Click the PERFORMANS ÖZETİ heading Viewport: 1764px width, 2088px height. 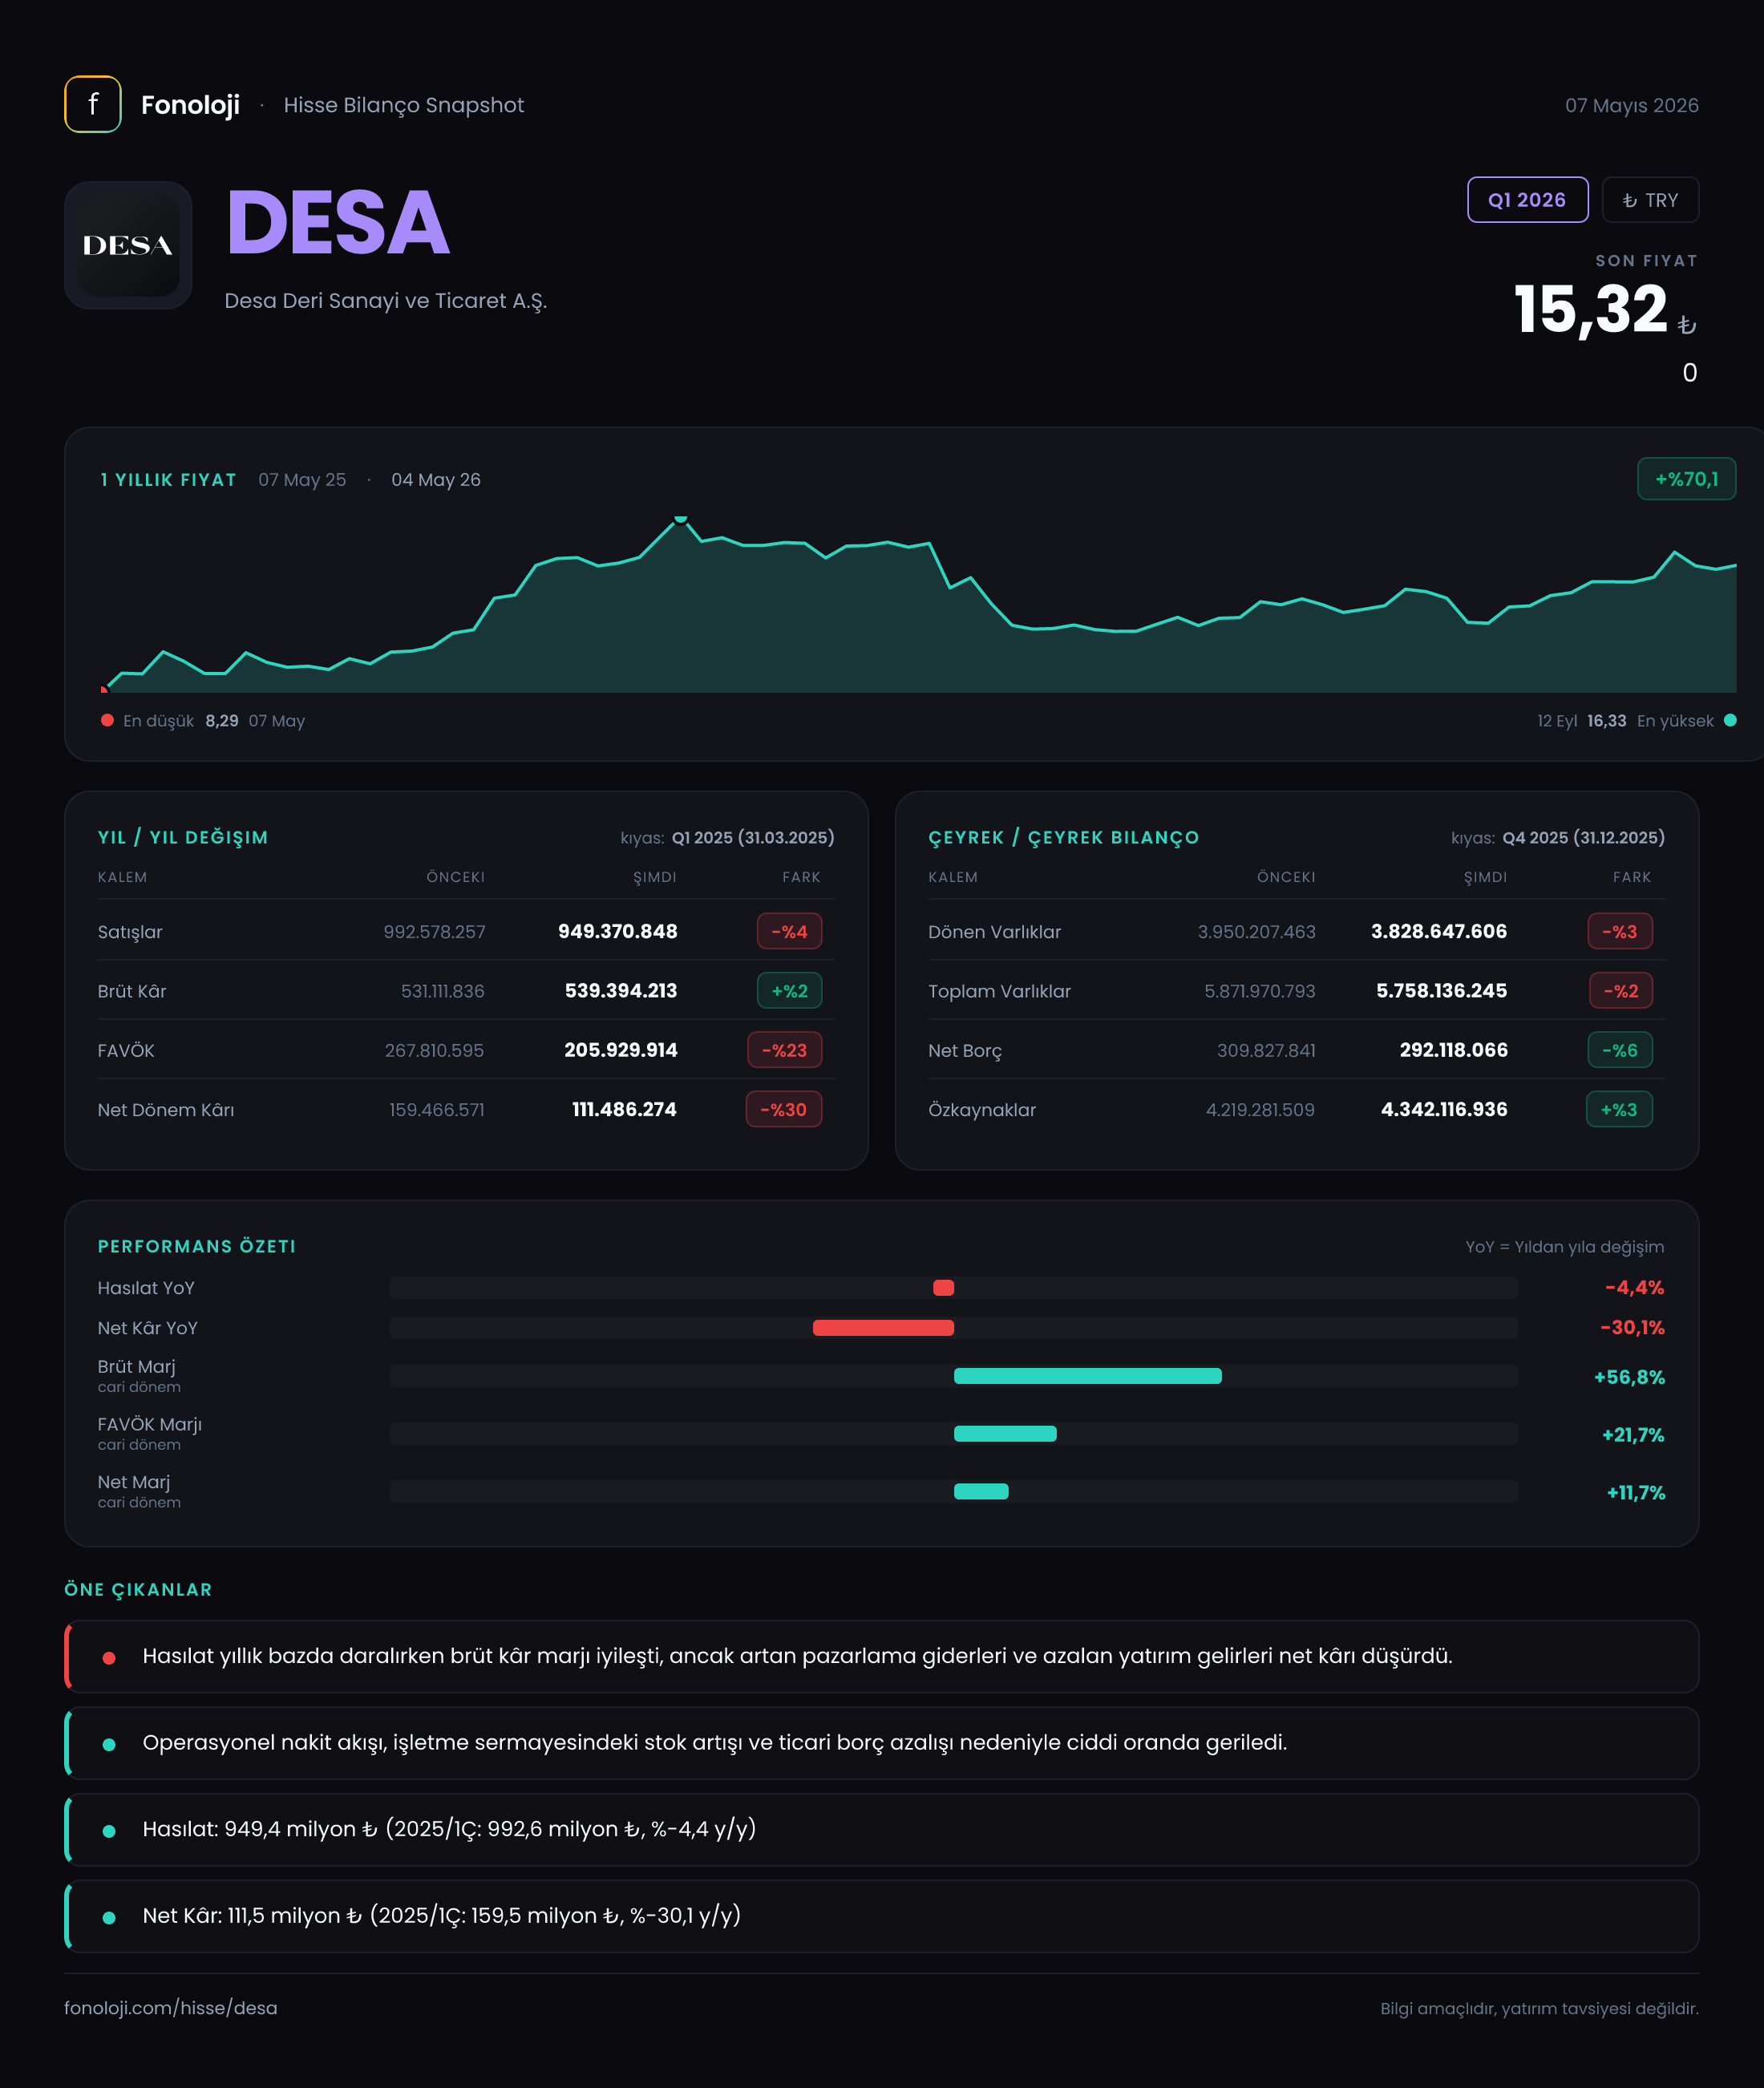click(197, 1246)
